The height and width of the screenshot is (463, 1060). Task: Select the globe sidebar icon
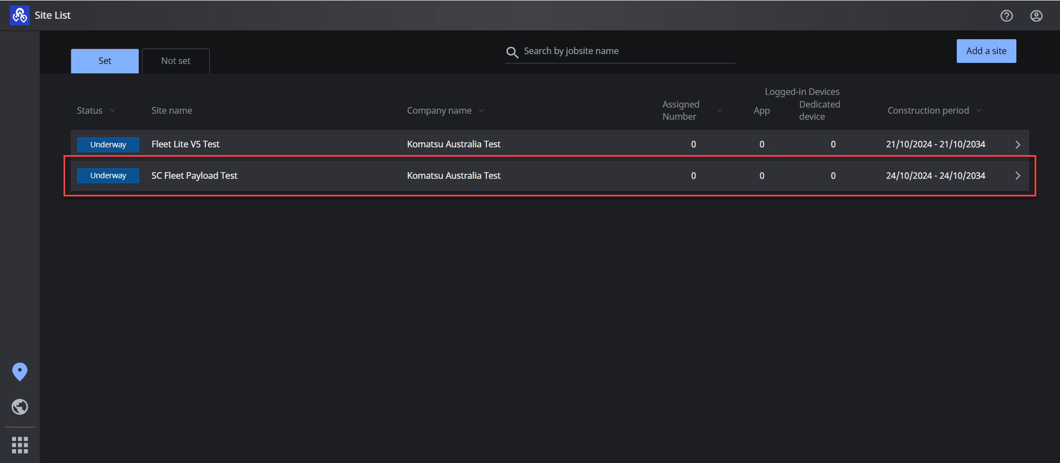20,407
